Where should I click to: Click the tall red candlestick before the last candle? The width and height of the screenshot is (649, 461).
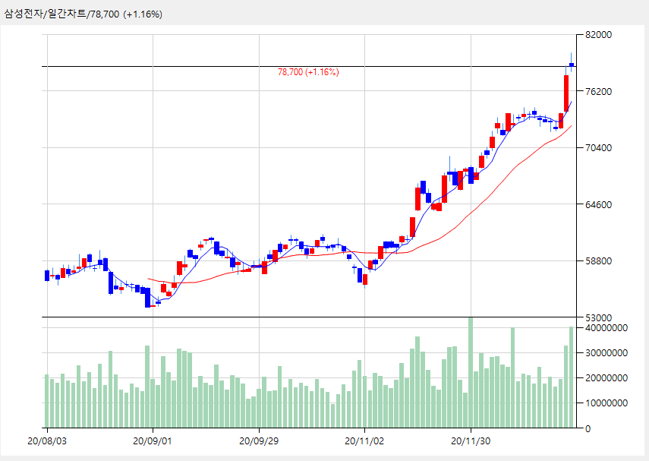point(566,93)
